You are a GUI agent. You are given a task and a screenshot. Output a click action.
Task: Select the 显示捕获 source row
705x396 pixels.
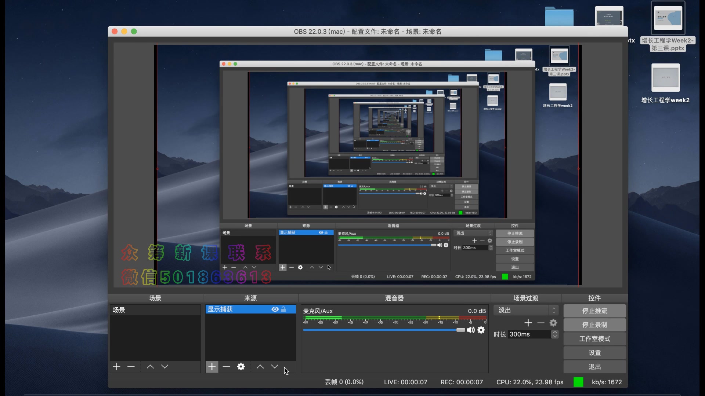click(251, 309)
